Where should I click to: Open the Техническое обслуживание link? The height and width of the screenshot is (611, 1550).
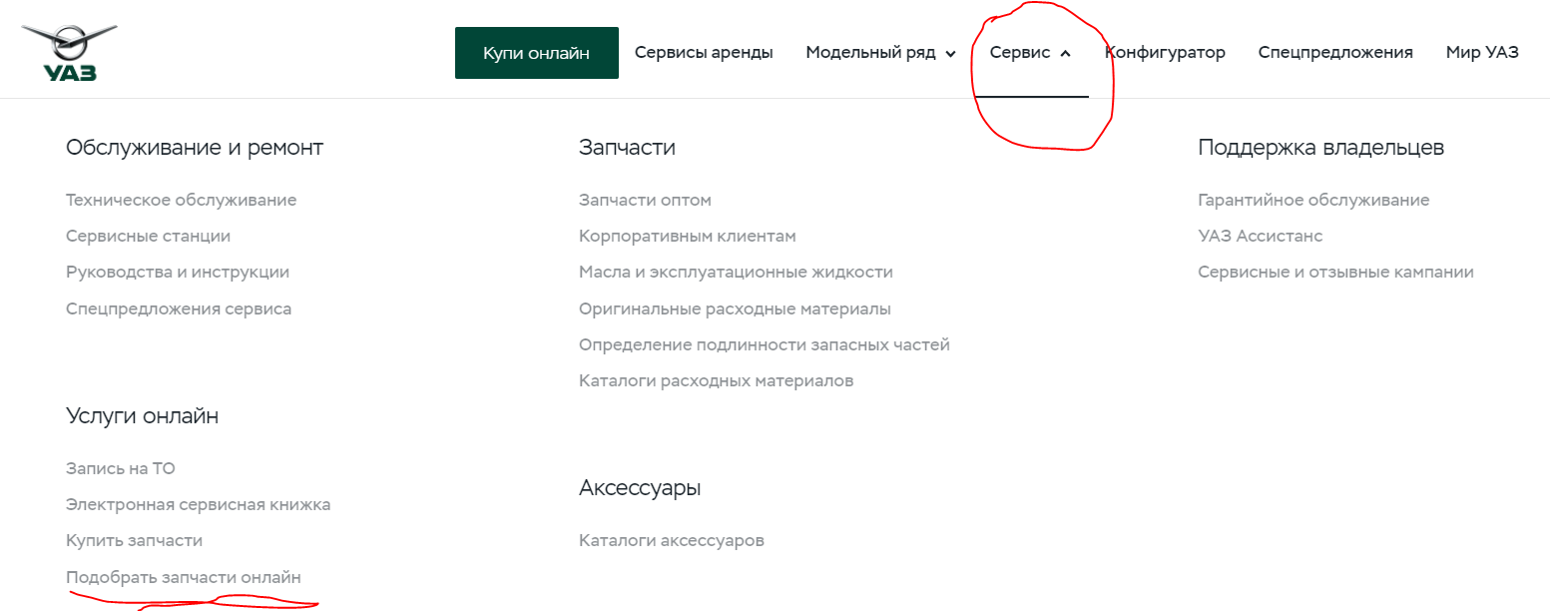181,200
